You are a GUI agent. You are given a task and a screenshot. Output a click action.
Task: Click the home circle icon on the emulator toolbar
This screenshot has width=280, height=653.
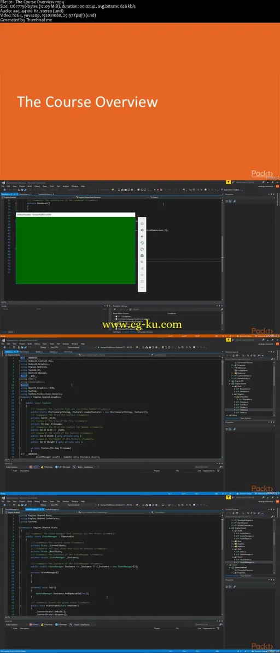click(x=142, y=275)
